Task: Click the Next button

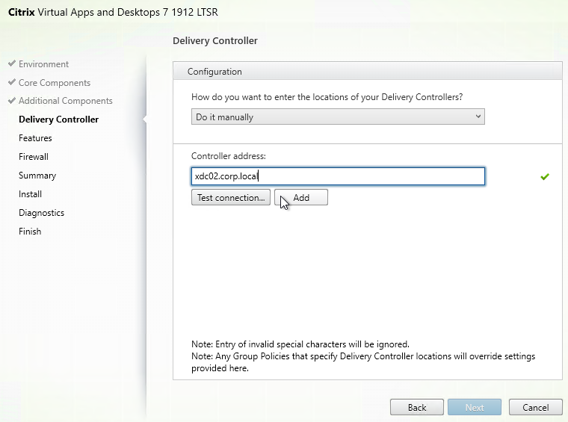Action: [475, 407]
